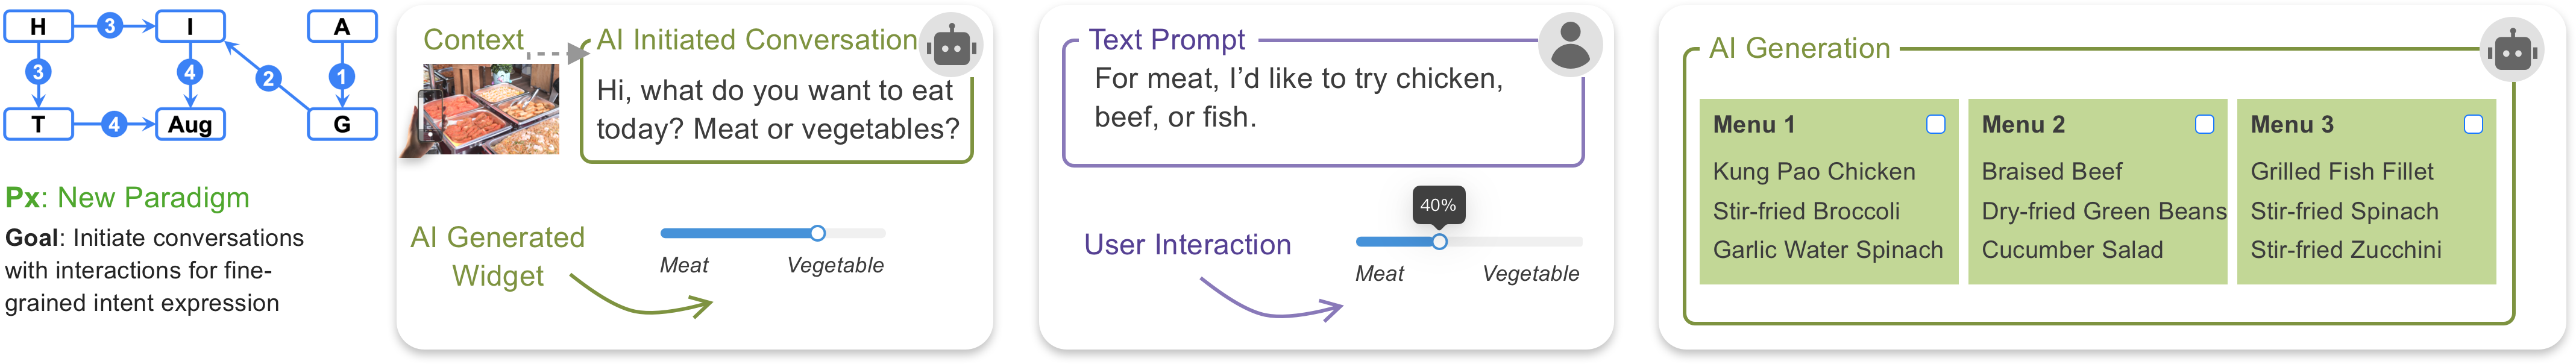Click node A in the diagram
The width and height of the screenshot is (2576, 364).
342,26
